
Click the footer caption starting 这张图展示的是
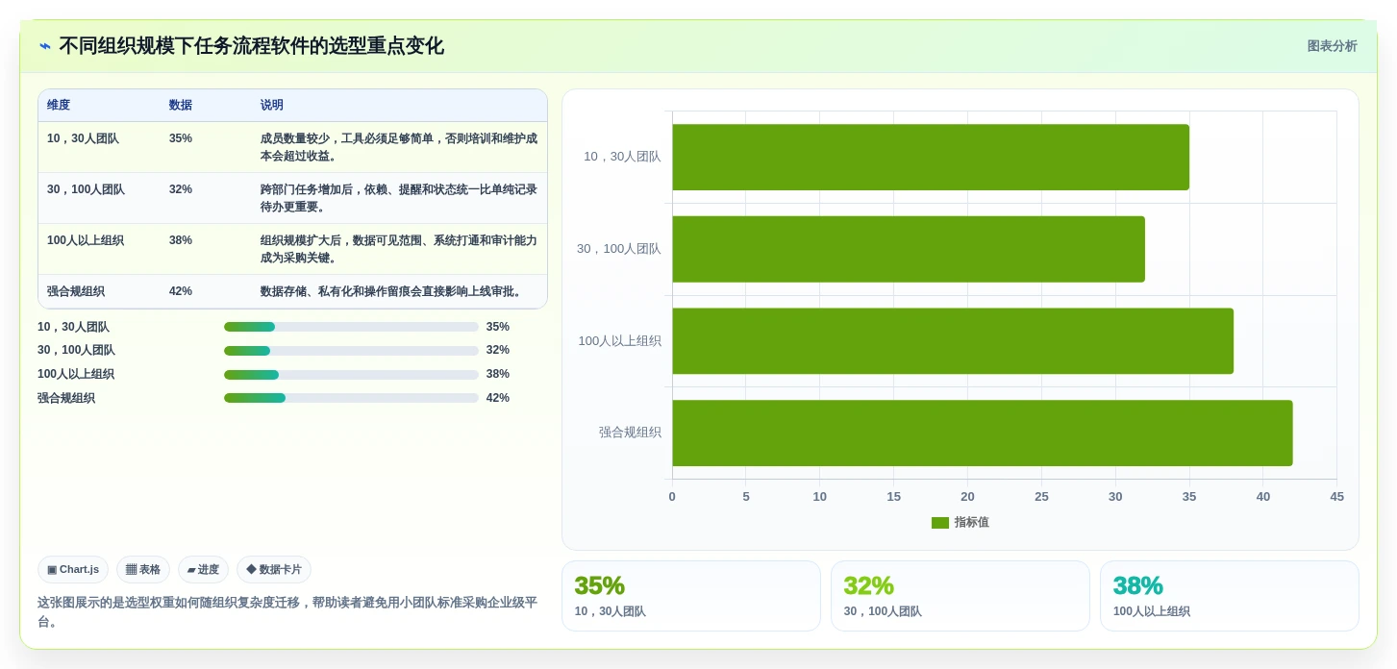tap(287, 612)
